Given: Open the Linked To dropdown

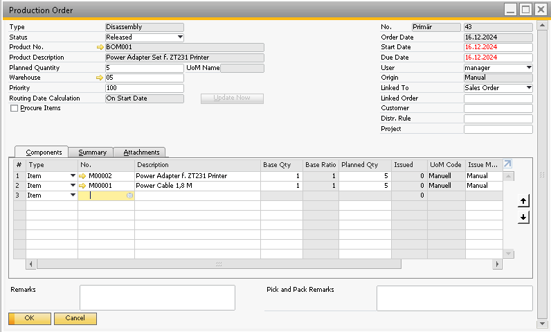Looking at the screenshot, I should 529,88.
